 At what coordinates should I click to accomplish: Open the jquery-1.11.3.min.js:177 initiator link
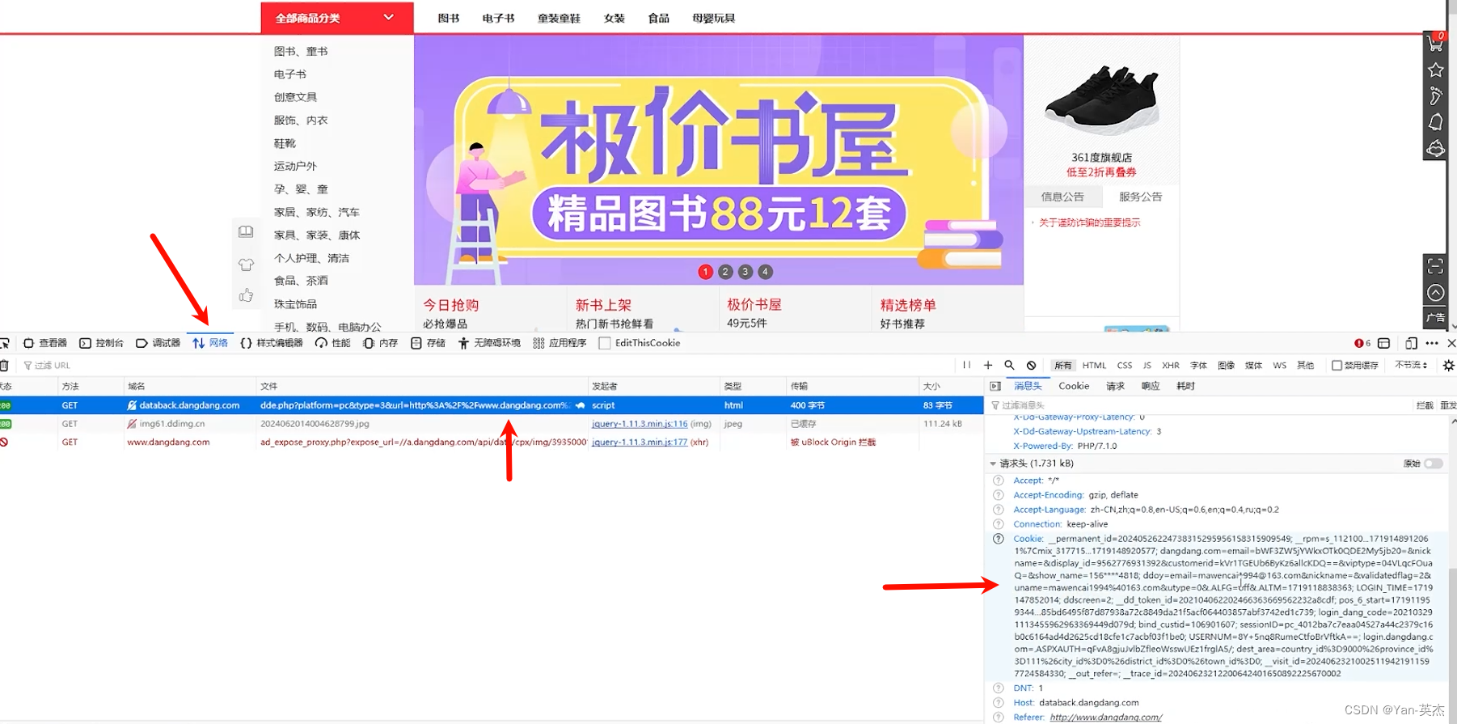click(x=640, y=442)
